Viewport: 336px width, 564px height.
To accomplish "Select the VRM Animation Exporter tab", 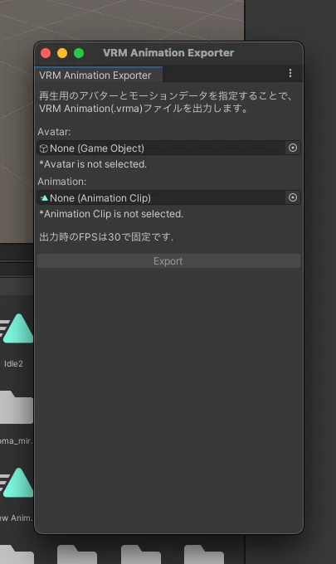I will point(98,75).
